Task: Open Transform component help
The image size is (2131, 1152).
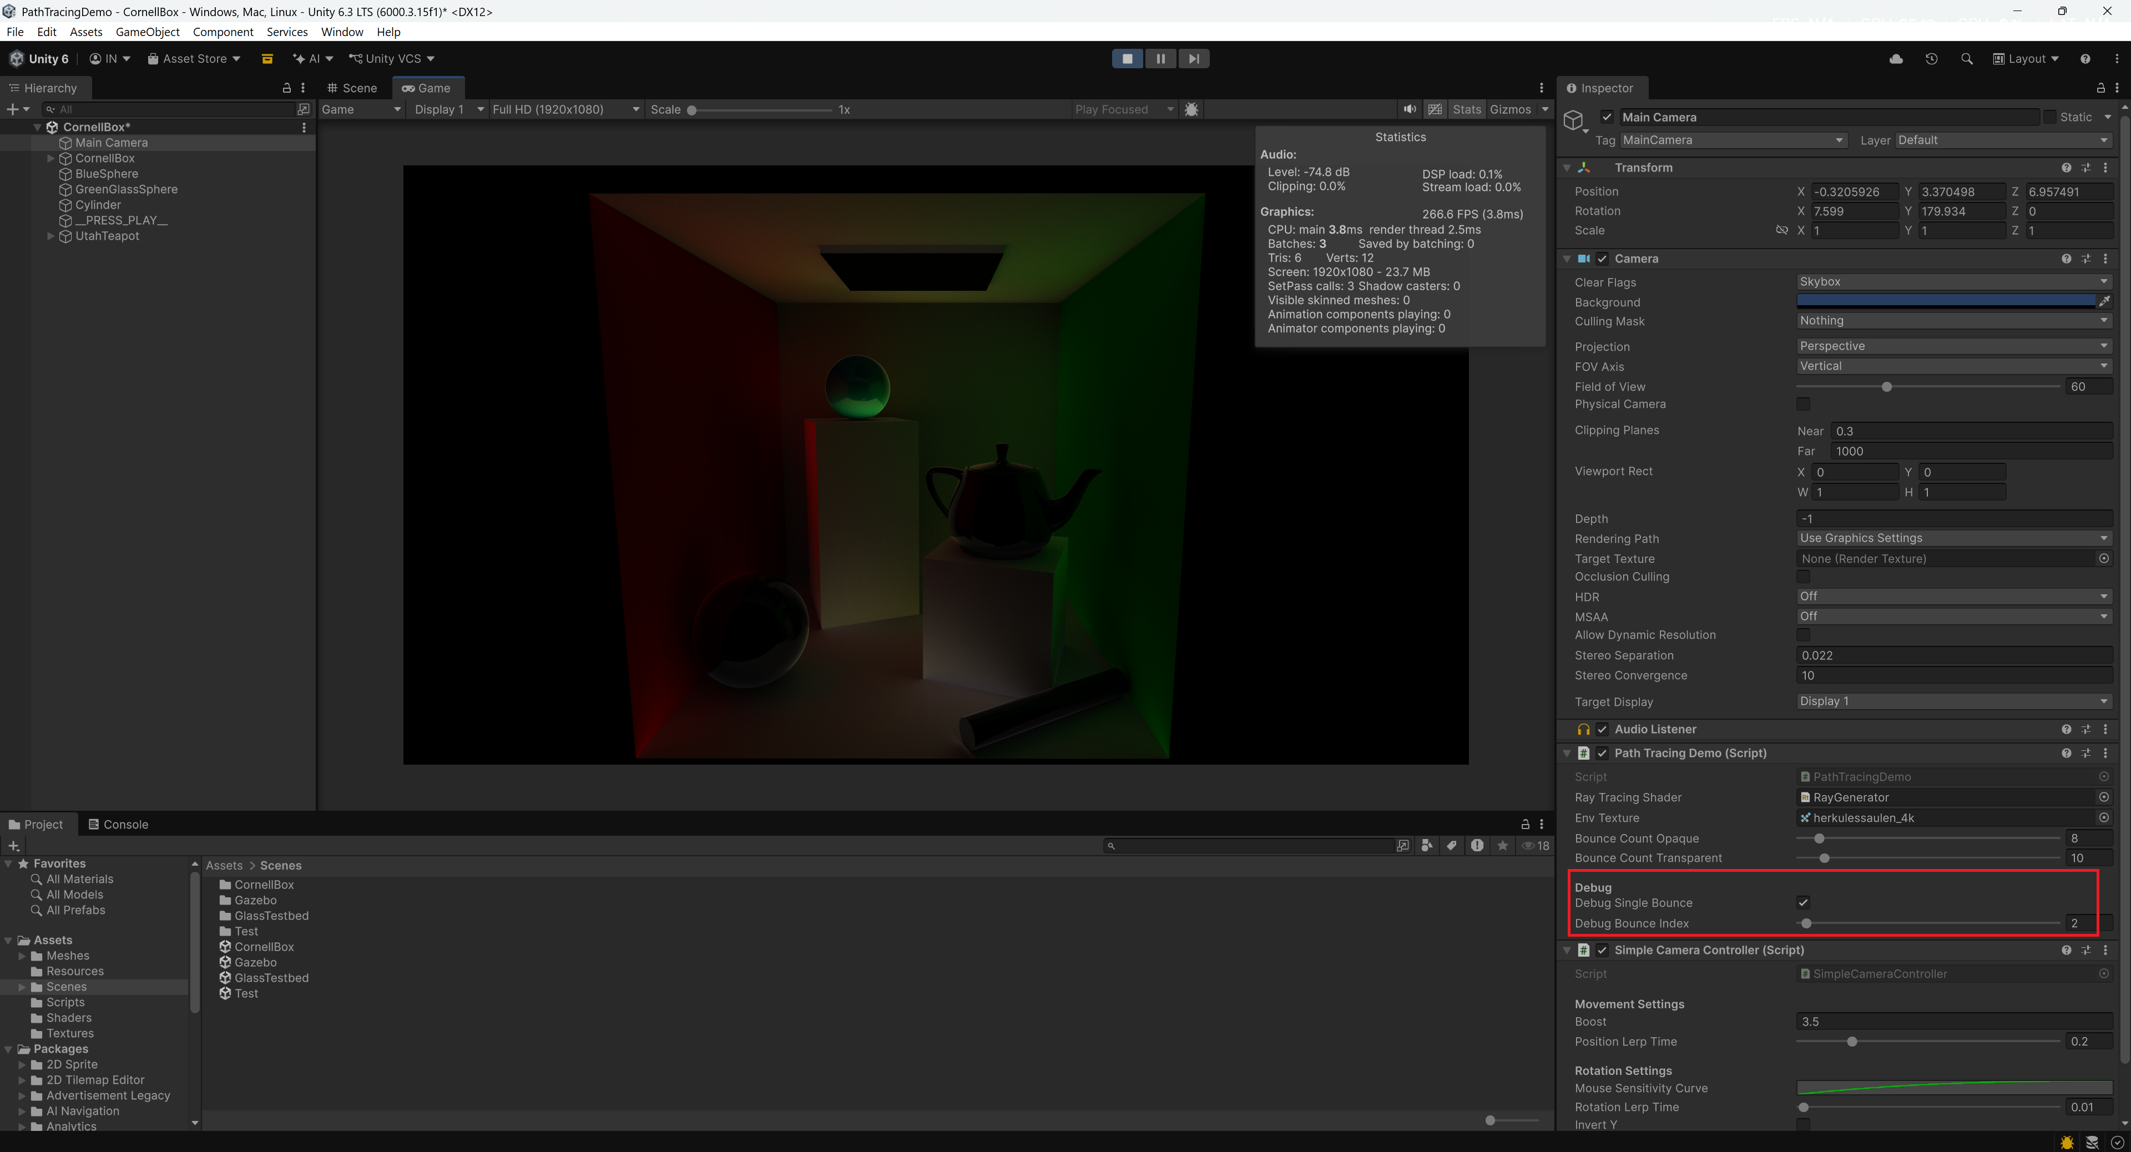Action: pos(2067,168)
